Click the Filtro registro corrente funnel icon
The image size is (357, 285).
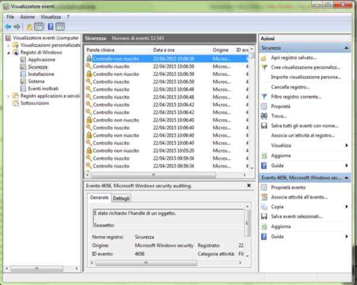264,97
